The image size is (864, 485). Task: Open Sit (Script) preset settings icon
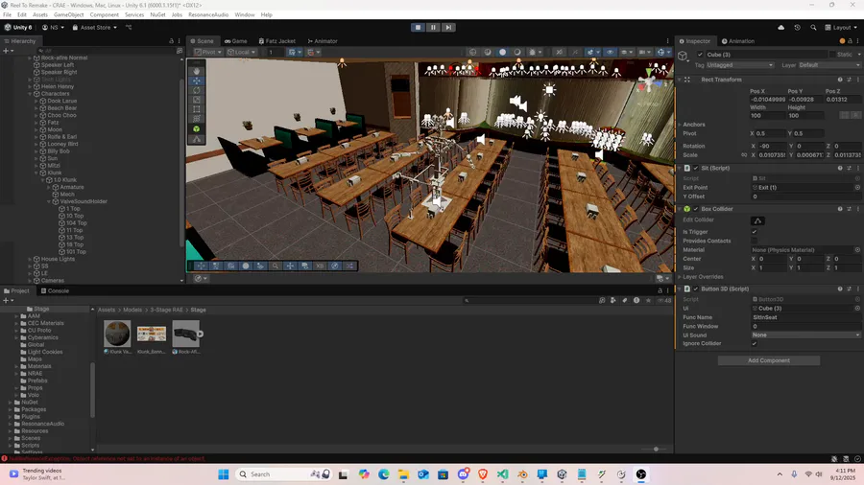pyautogui.click(x=850, y=169)
